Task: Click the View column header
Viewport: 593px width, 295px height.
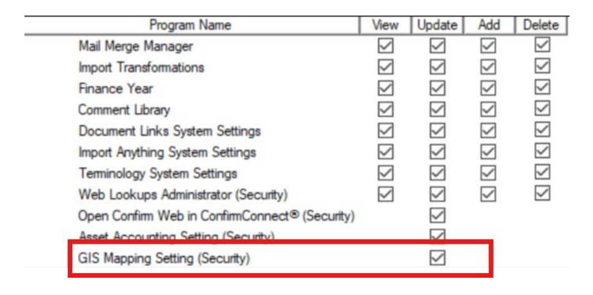Action: (385, 26)
